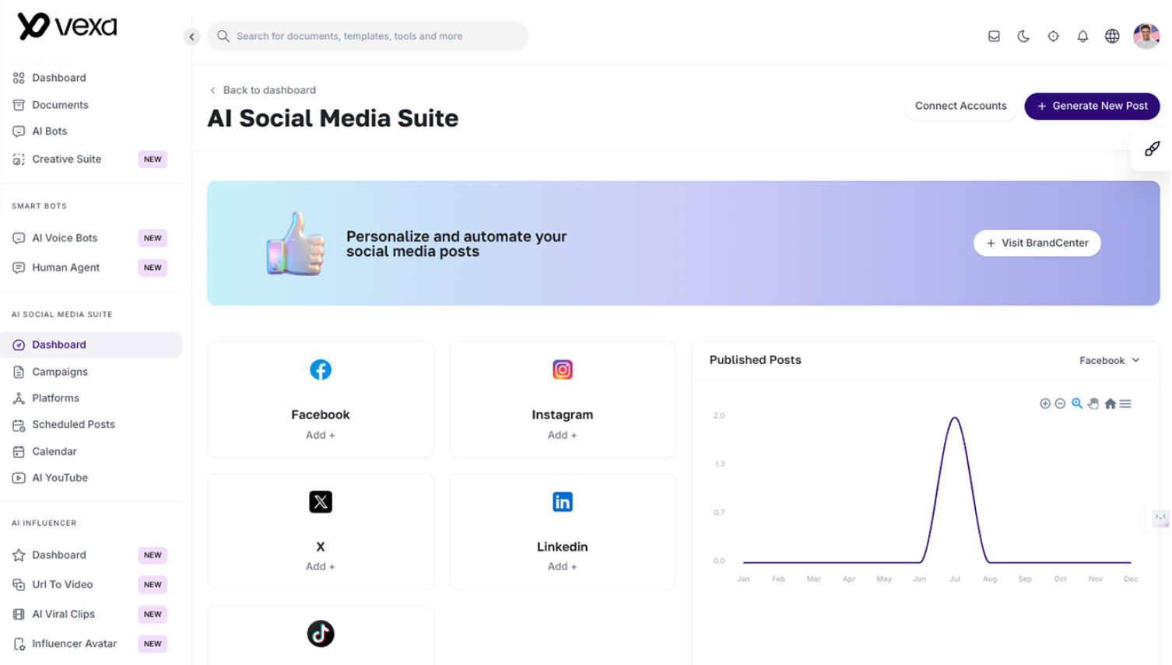Toggle dark mode with moon icon
The height and width of the screenshot is (665, 1172).
pos(1023,37)
